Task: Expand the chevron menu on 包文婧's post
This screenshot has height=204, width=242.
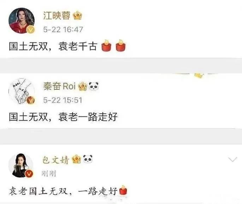Action: pyautogui.click(x=232, y=160)
